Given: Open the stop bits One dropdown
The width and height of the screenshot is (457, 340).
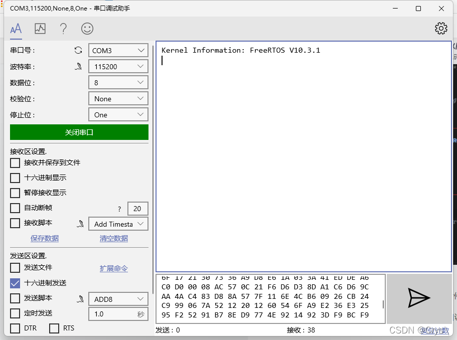Looking at the screenshot, I should tap(118, 114).
